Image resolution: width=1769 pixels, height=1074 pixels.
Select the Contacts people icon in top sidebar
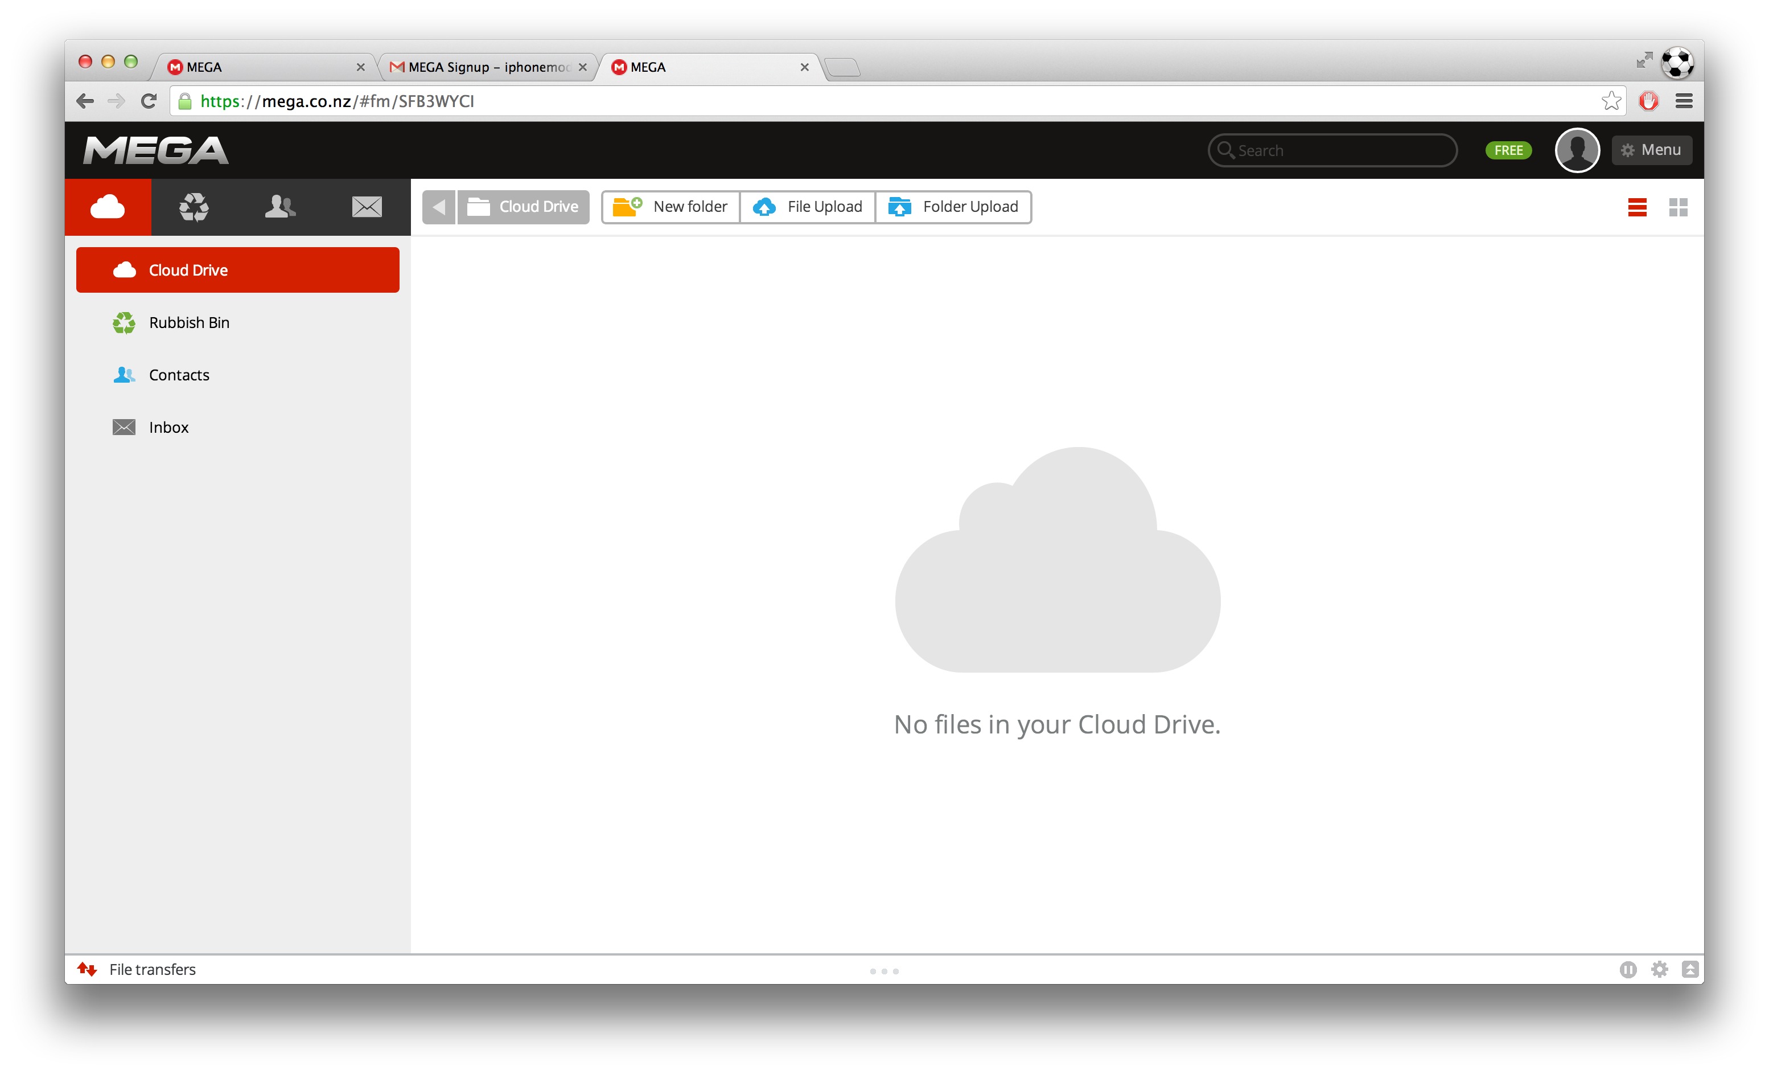click(x=280, y=207)
